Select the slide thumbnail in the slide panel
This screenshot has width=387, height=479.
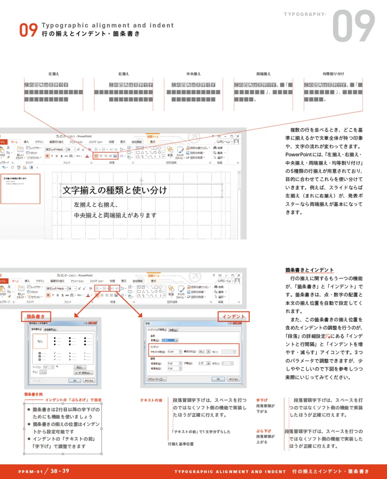pos(20,189)
